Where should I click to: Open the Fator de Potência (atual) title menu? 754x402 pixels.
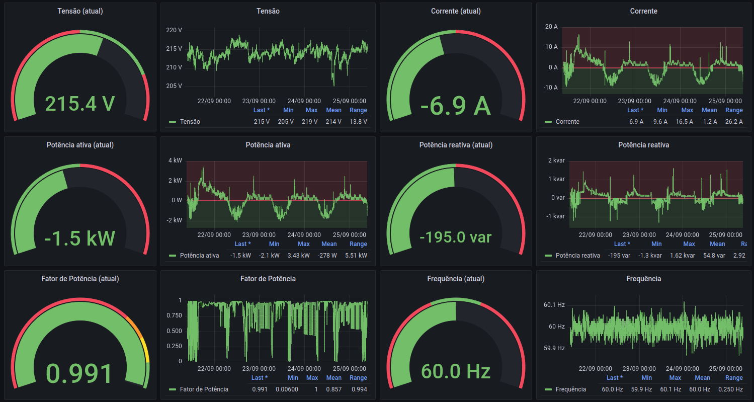click(x=80, y=279)
